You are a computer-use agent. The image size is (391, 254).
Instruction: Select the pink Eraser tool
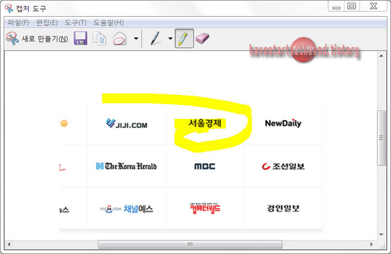(202, 38)
